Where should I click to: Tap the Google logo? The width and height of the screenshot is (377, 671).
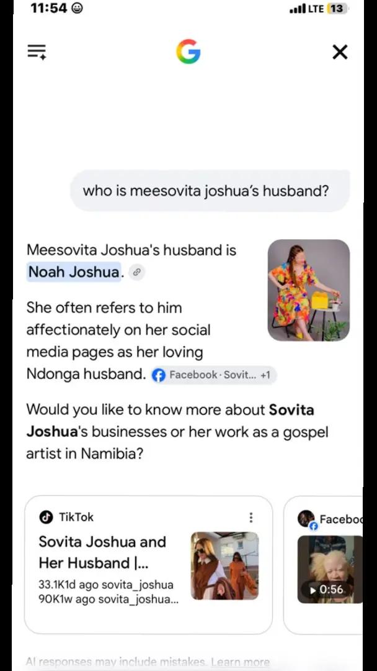pos(188,52)
